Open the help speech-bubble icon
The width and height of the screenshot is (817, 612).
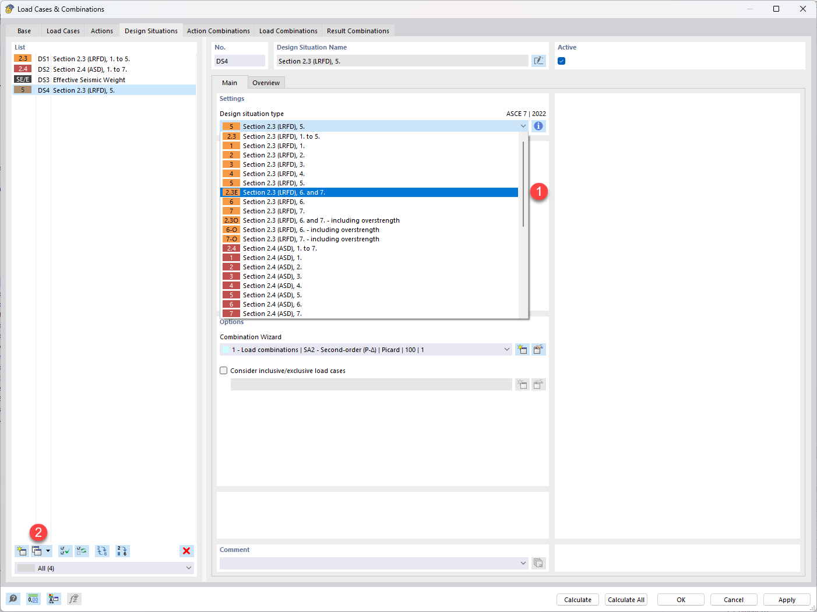[x=13, y=599]
